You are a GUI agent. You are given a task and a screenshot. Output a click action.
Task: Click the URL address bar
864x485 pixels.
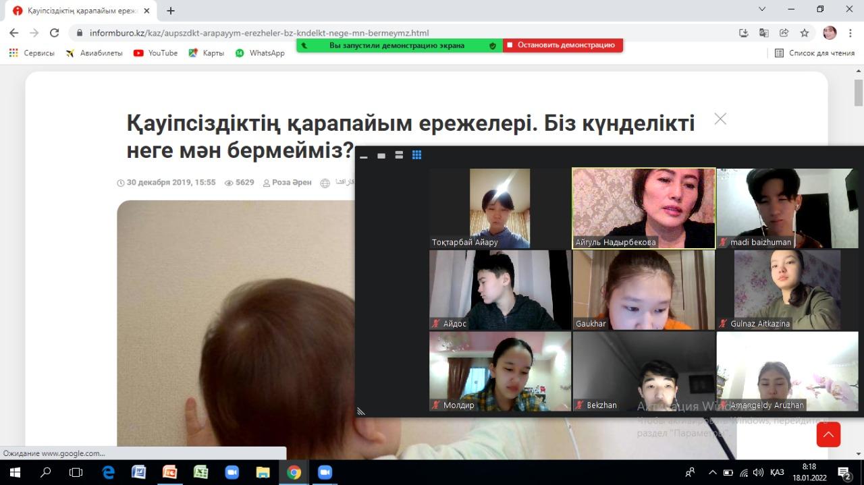tap(405, 33)
